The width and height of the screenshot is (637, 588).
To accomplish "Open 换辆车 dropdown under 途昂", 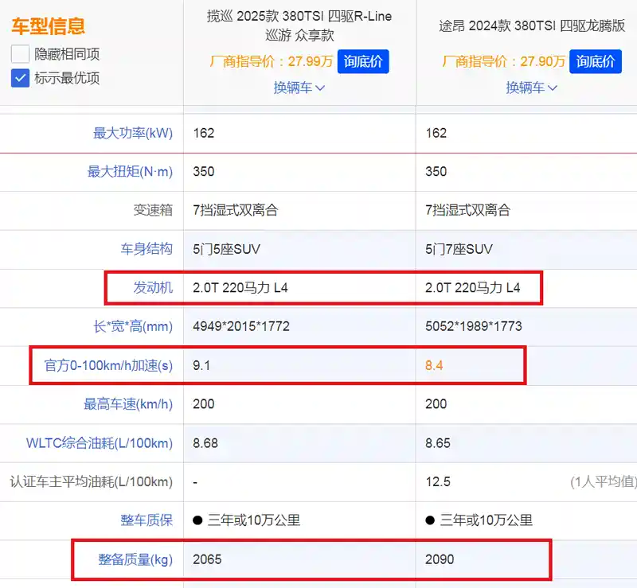I will (531, 88).
